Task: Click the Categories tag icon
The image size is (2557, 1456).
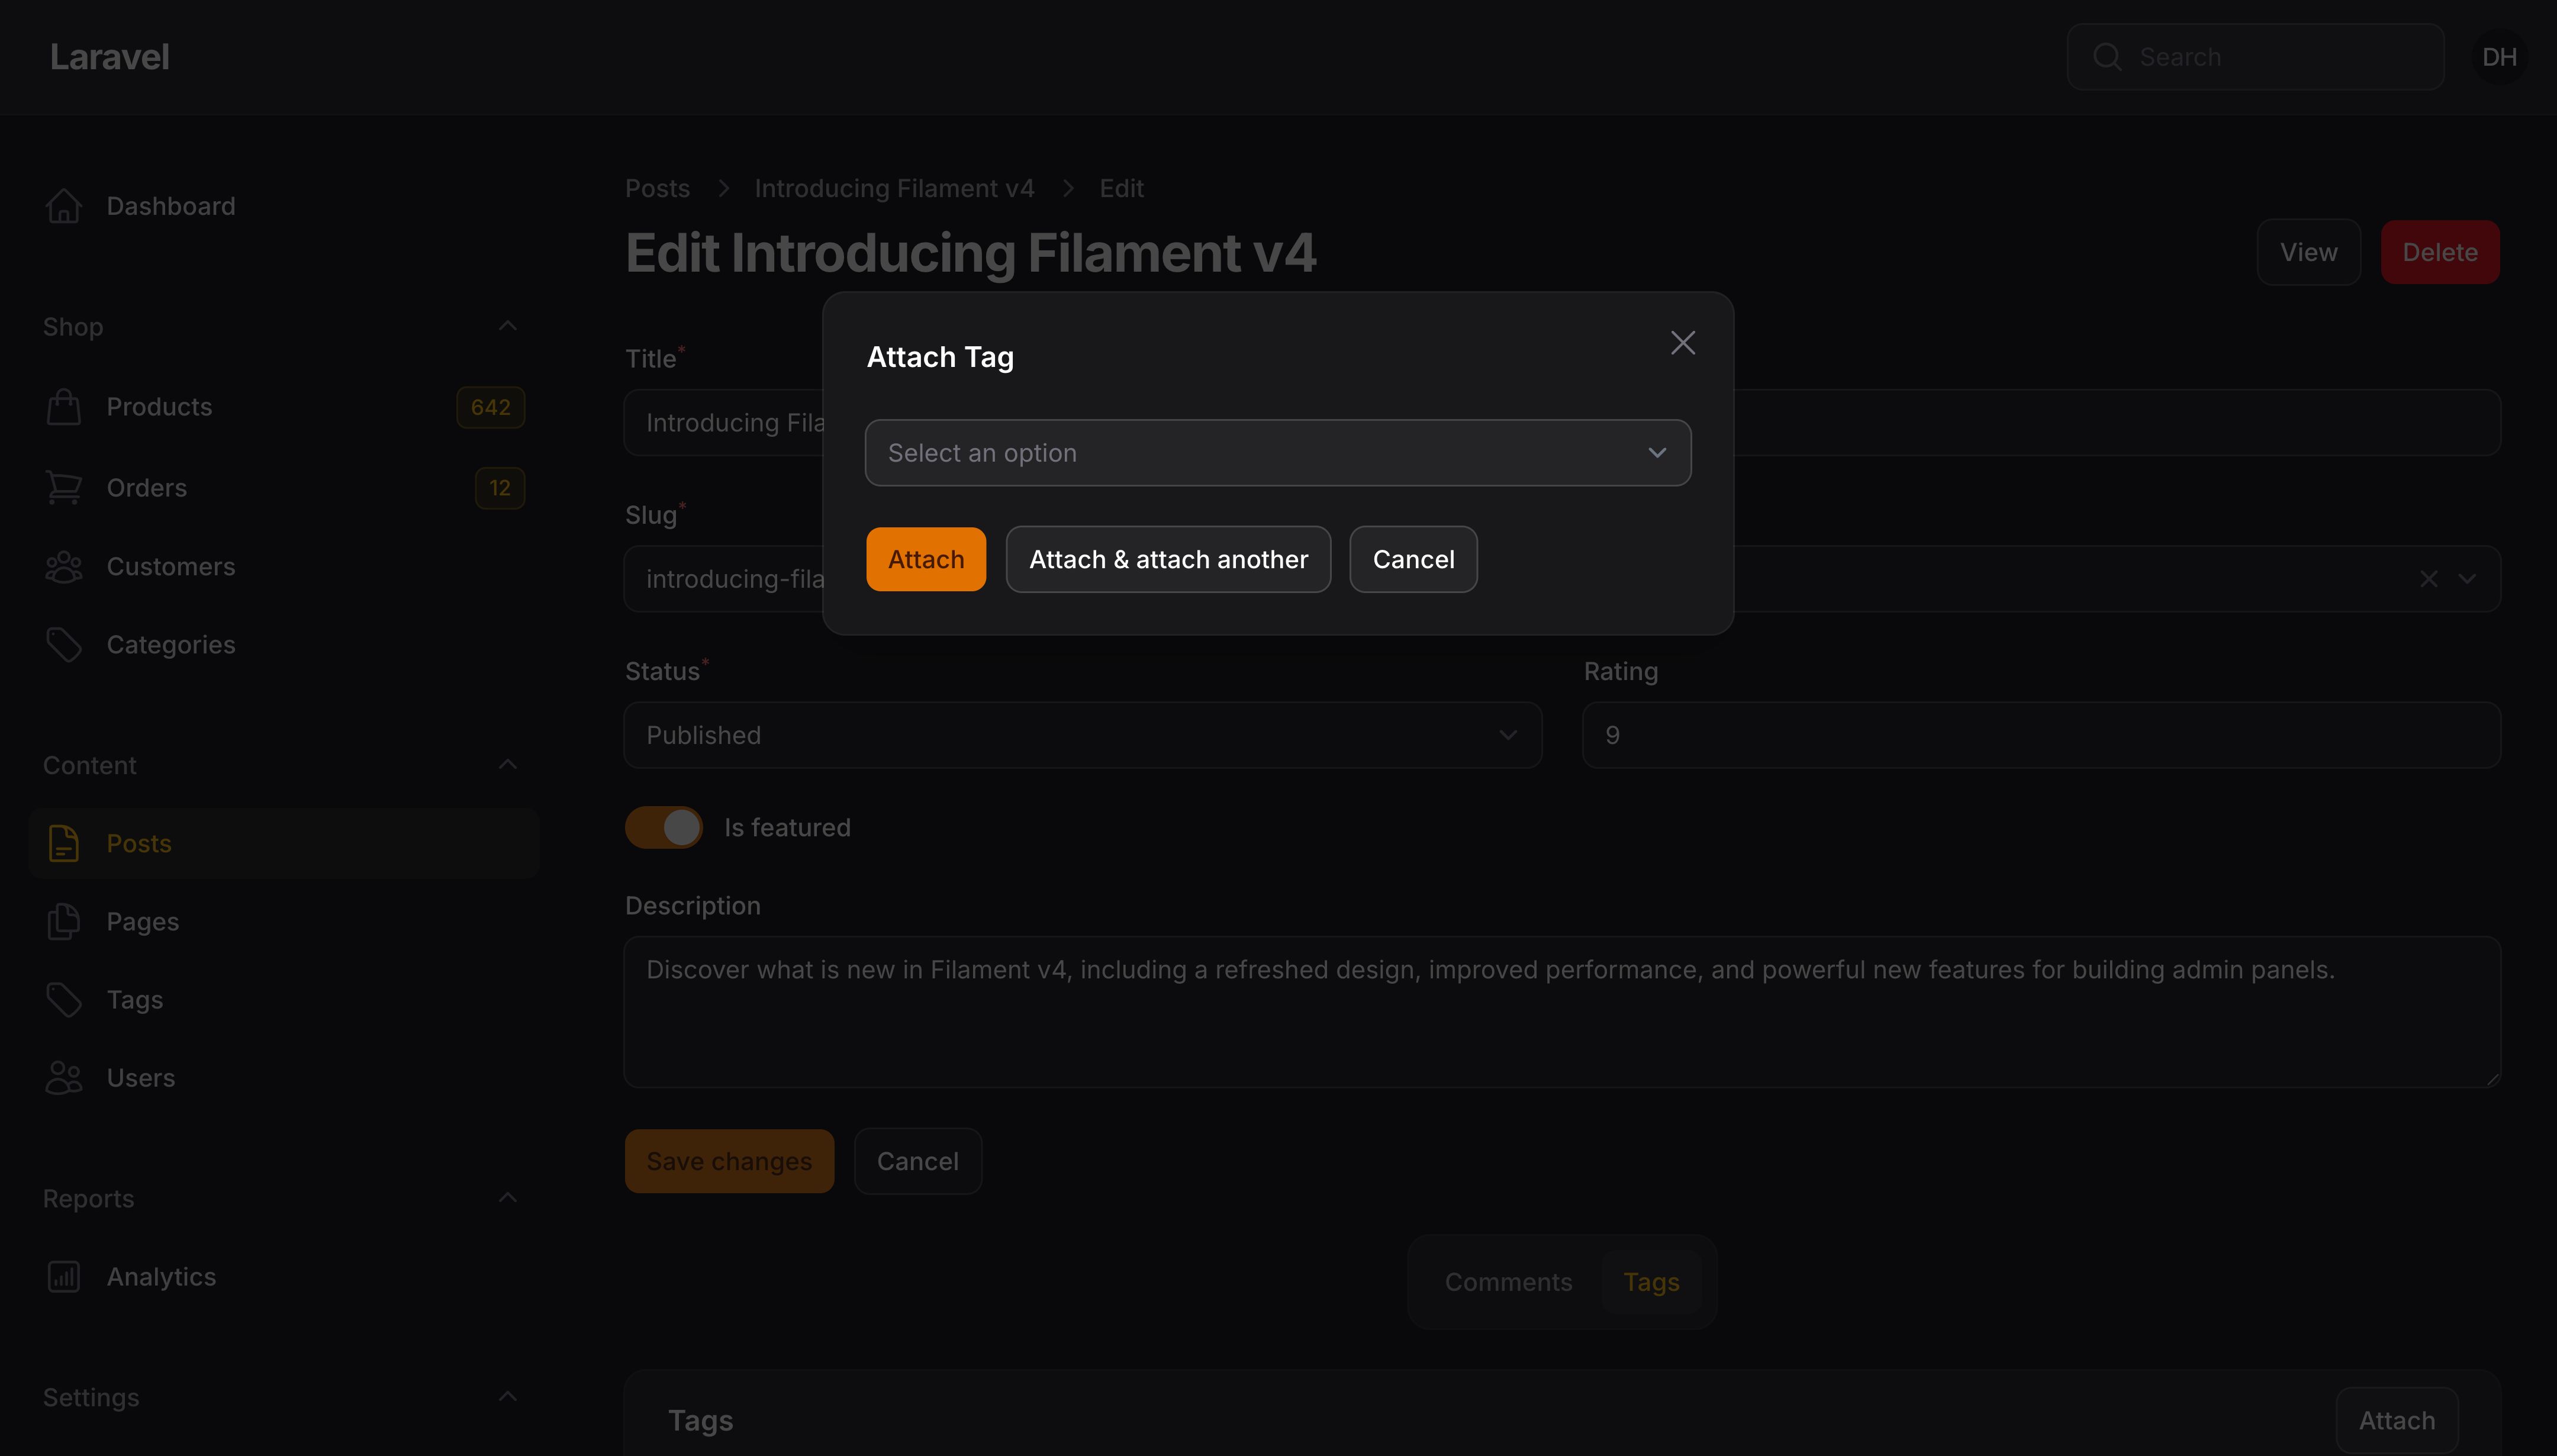Action: (64, 645)
